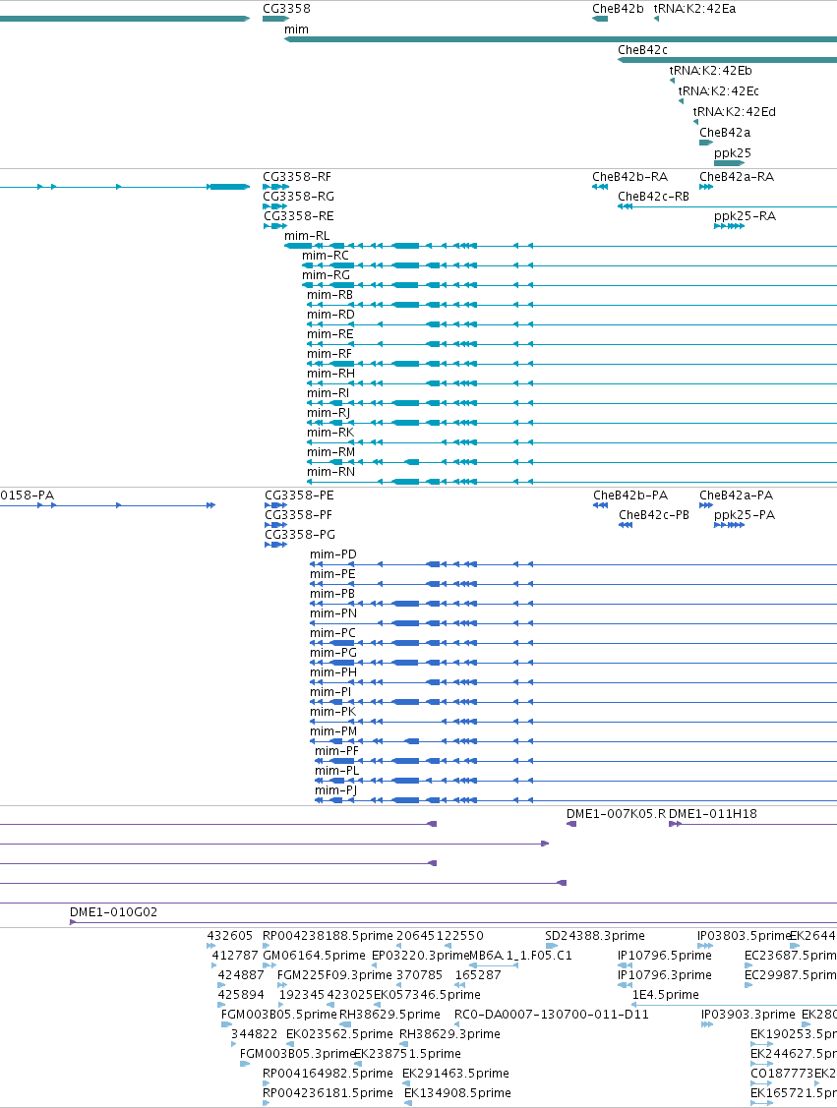Viewport: 837px width, 1108px height.
Task: Select the mim-RK transcript label
Action: (x=330, y=433)
